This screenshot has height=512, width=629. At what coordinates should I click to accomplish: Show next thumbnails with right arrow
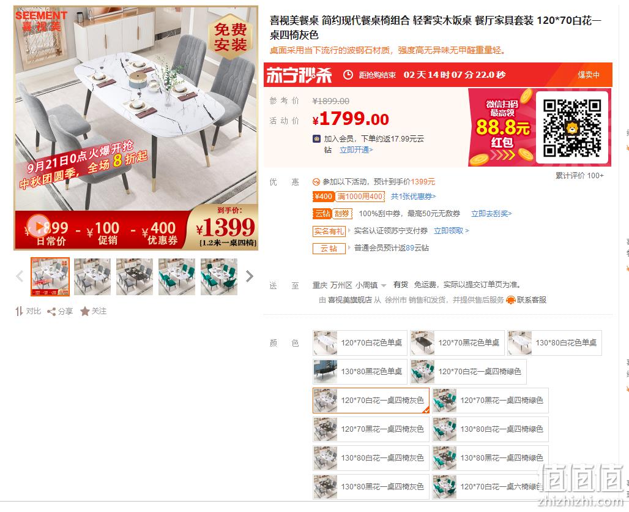click(250, 276)
